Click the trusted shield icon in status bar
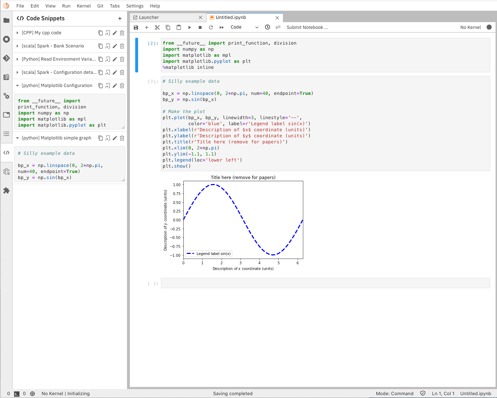The height and width of the screenshot is (398, 497). tap(423, 393)
